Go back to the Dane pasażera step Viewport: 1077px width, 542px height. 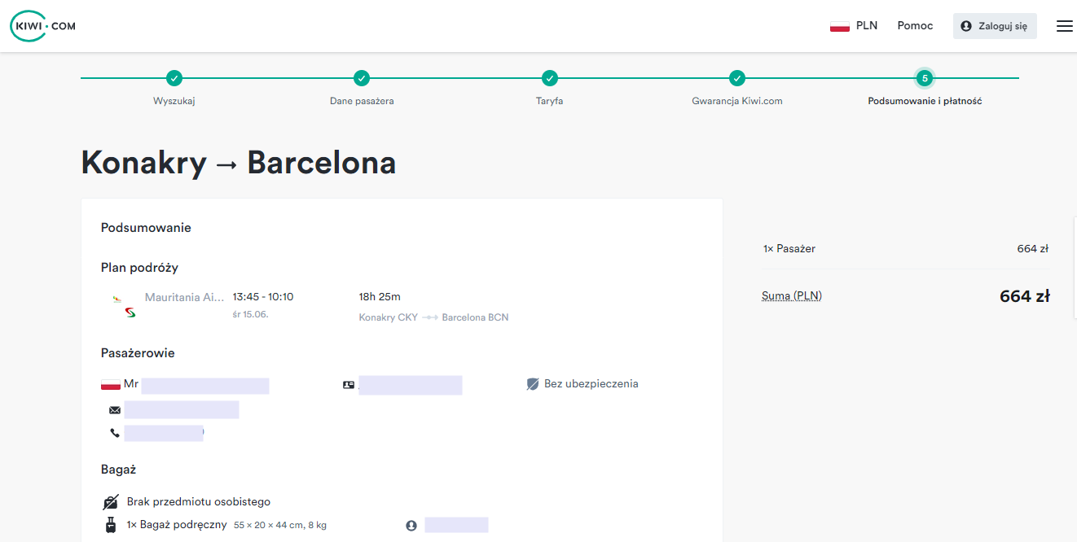pyautogui.click(x=362, y=101)
